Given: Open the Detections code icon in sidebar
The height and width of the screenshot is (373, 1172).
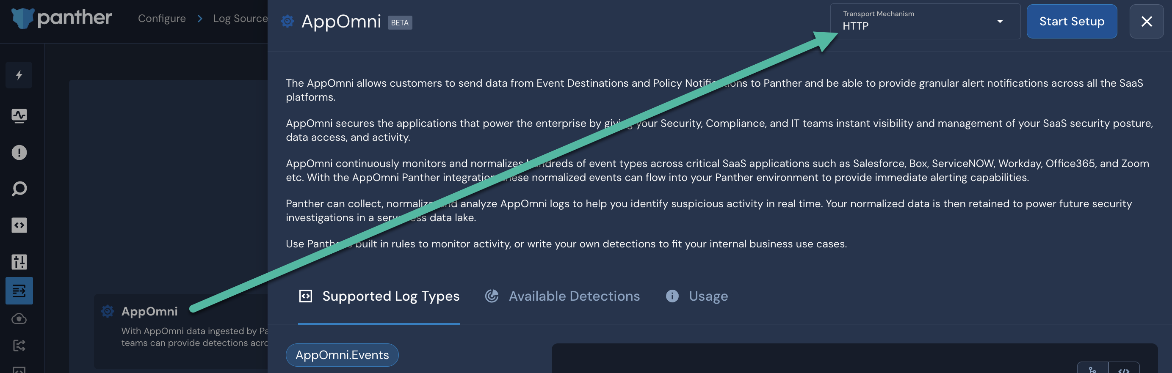Looking at the screenshot, I should (x=19, y=225).
